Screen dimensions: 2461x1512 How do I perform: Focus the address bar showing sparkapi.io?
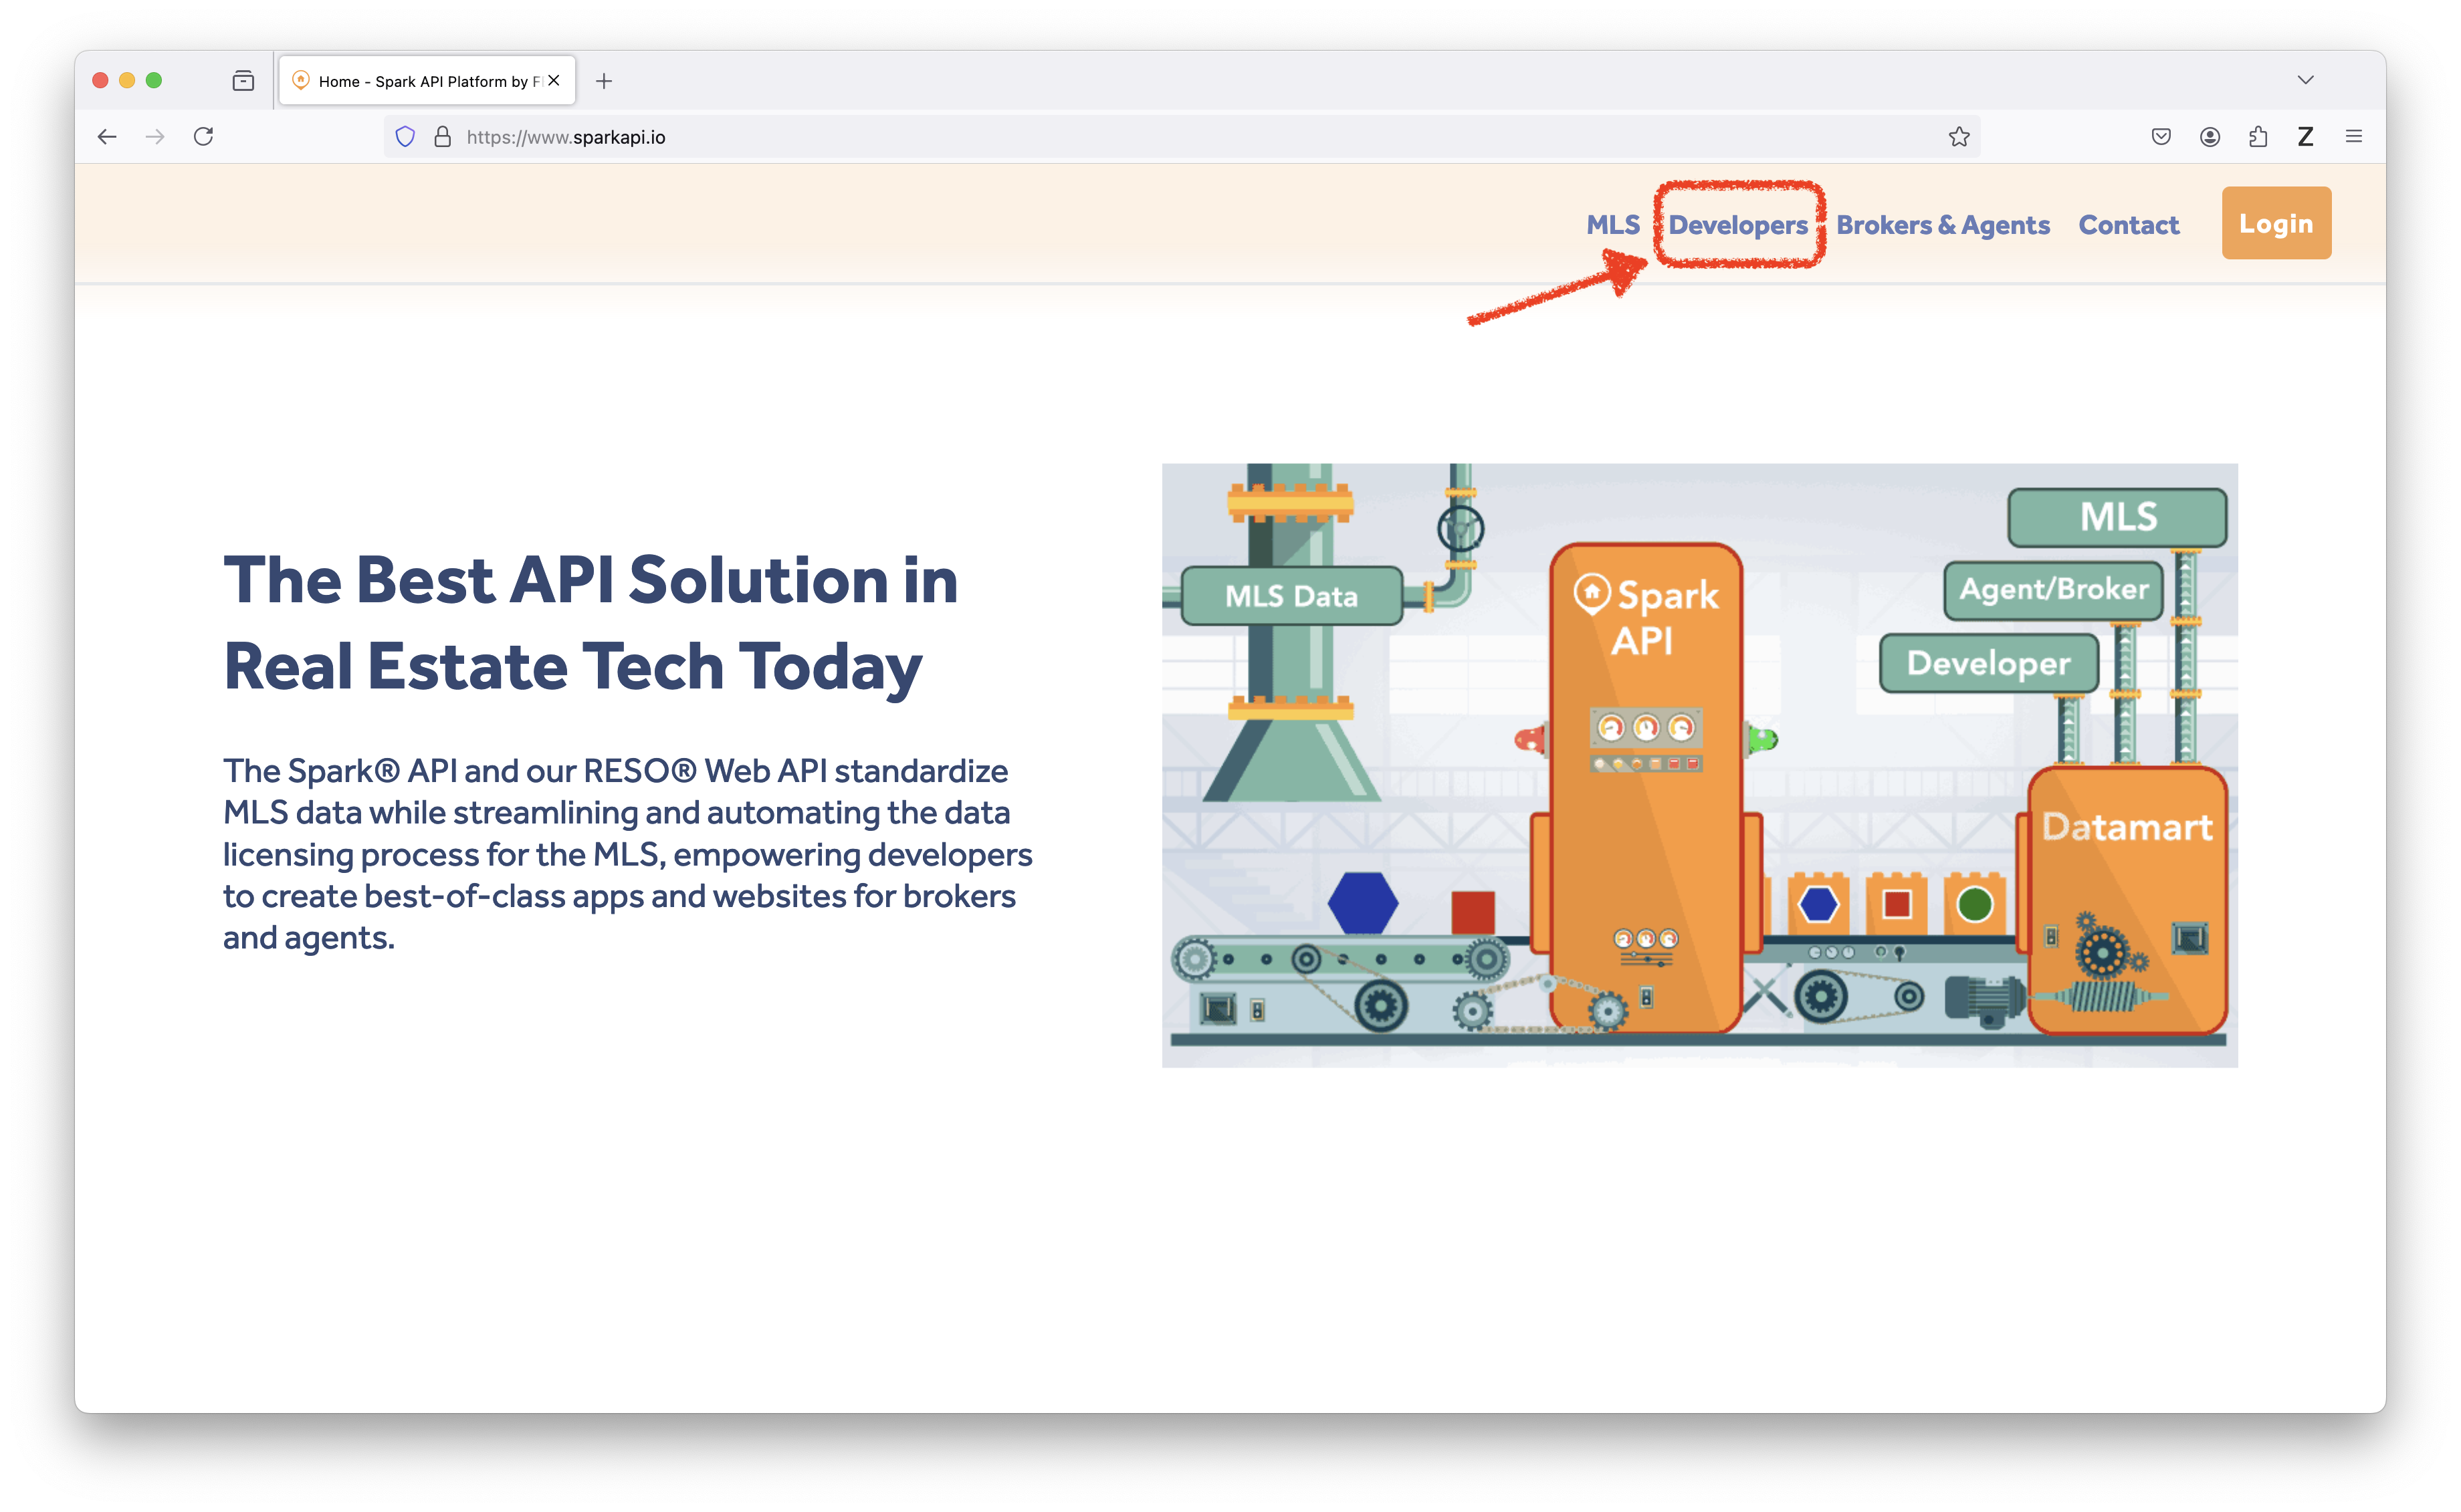point(1180,137)
